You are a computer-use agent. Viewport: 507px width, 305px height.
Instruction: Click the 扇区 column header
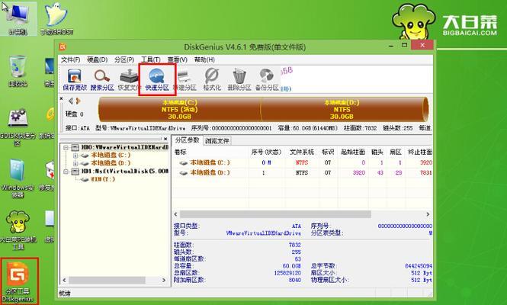396,152
